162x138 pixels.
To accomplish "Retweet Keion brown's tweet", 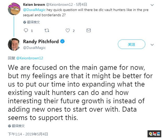I will coord(47,31).
